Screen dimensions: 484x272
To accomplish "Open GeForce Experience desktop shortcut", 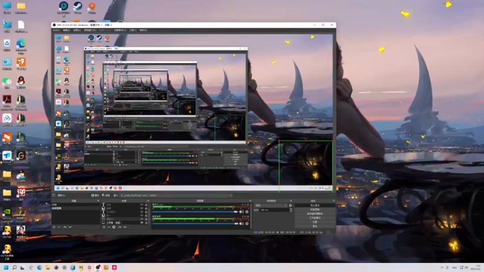I will 7,215.
